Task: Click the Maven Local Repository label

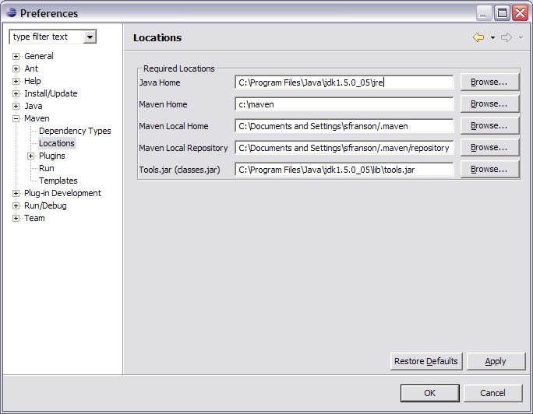Action: pyautogui.click(x=184, y=148)
